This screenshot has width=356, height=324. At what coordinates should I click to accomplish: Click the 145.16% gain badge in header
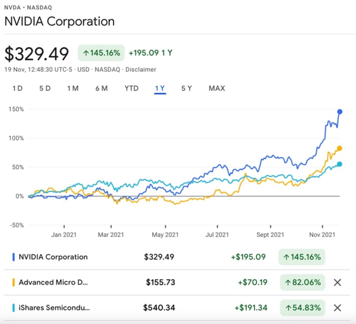(101, 53)
